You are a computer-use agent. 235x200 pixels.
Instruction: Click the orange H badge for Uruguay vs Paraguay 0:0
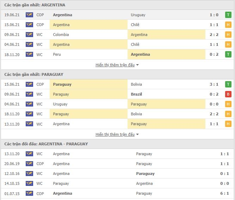pos(228,104)
